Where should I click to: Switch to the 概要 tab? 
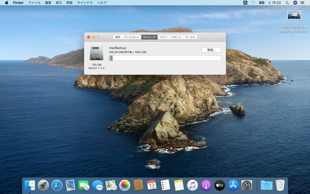click(118, 37)
